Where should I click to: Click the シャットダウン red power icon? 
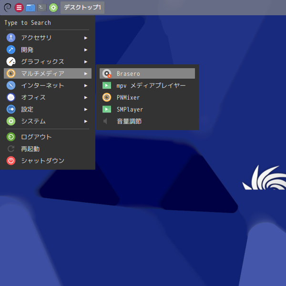click(x=11, y=161)
